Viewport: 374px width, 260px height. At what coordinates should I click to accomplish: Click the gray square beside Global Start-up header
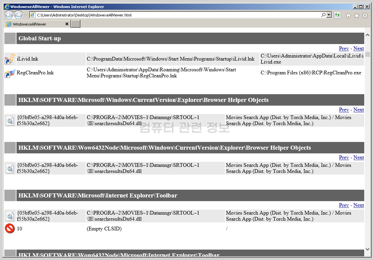[x=10, y=38]
